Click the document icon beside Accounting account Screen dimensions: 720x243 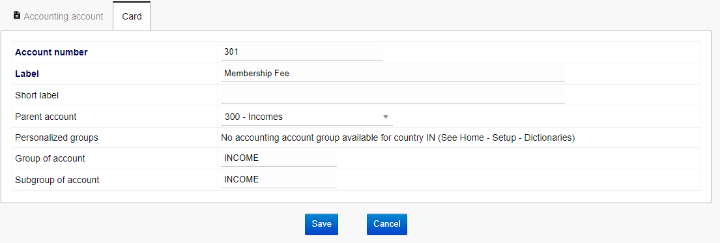[x=17, y=16]
